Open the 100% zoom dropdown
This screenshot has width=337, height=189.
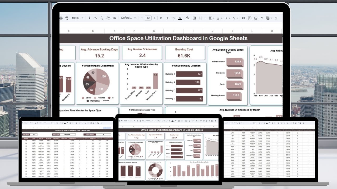click(x=78, y=18)
